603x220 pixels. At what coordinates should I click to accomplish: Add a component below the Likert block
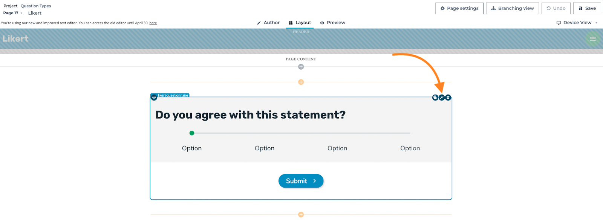301,215
